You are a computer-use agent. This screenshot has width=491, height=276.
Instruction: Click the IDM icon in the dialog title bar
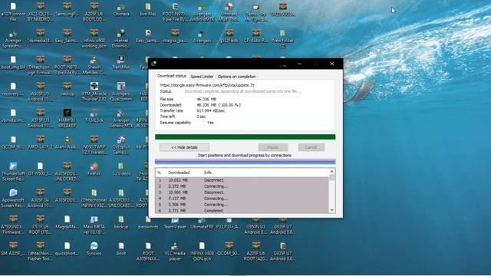tap(153, 64)
